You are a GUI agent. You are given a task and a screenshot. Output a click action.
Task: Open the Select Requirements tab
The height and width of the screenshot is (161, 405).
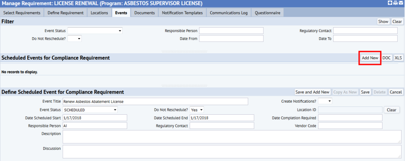tap(22, 13)
